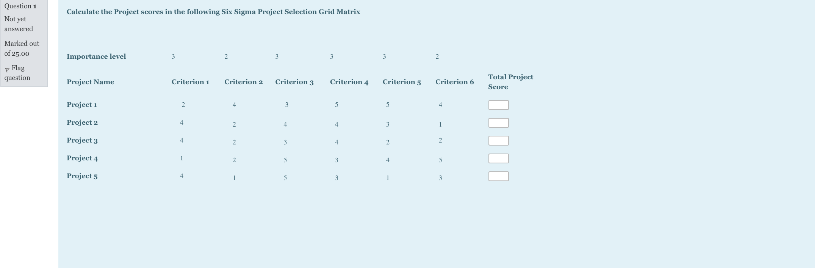
Task: Click the Criterion 3 column header
Action: pos(294,82)
